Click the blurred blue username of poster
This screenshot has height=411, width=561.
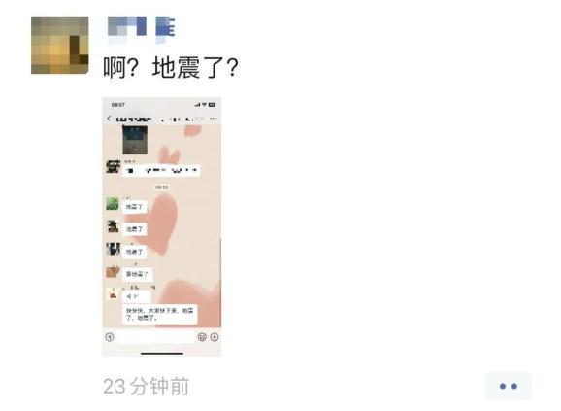pyautogui.click(x=142, y=29)
